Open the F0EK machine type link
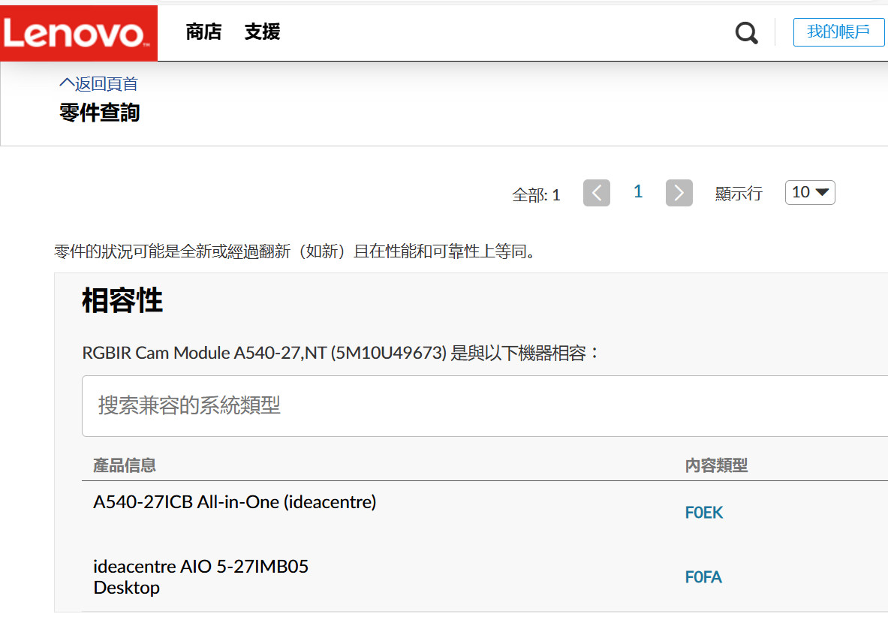 tap(704, 513)
